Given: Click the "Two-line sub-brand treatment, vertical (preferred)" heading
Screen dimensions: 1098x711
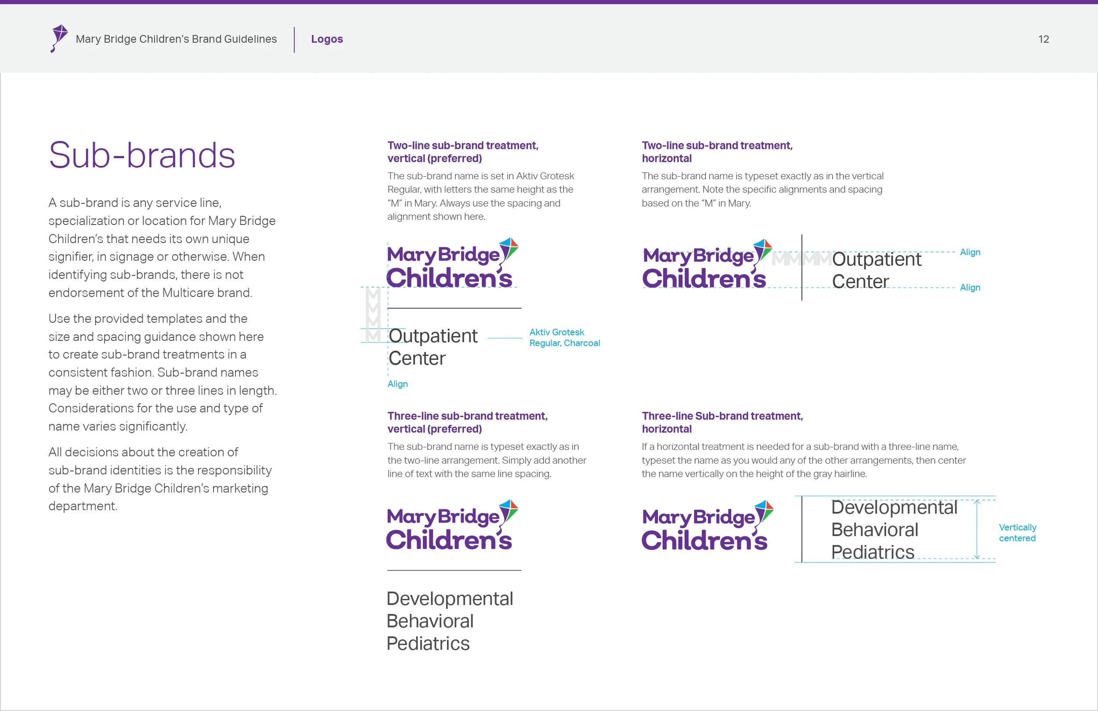Looking at the screenshot, I should click(x=463, y=152).
